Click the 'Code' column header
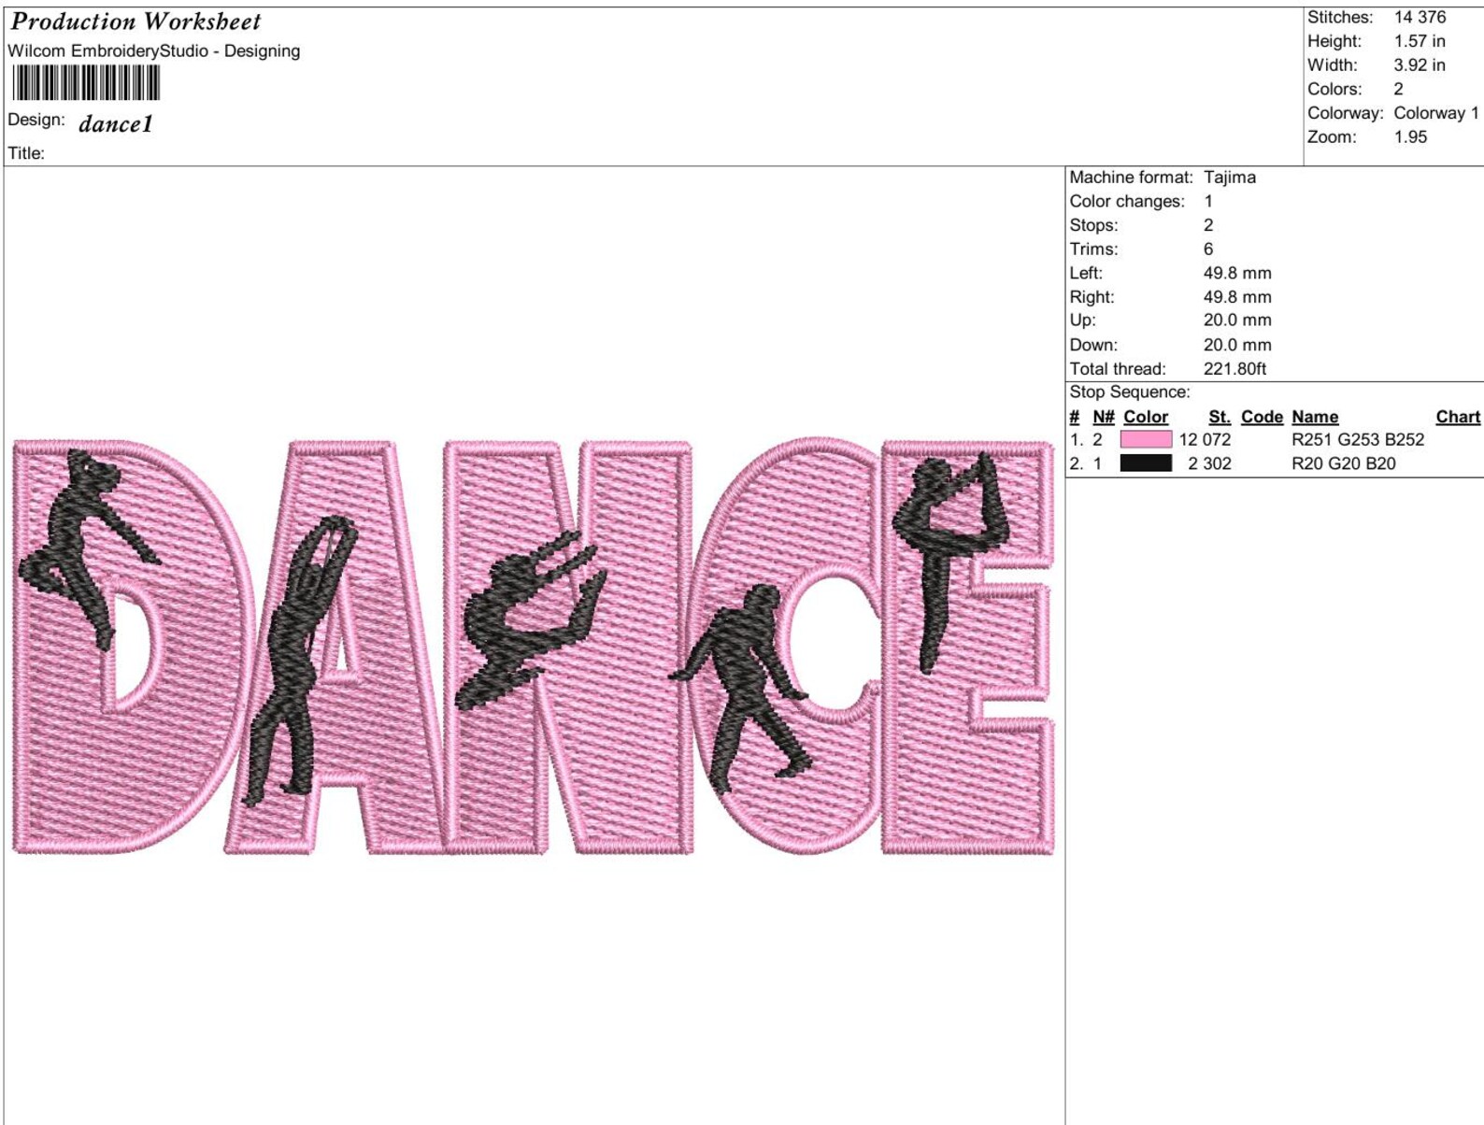 point(1262,417)
